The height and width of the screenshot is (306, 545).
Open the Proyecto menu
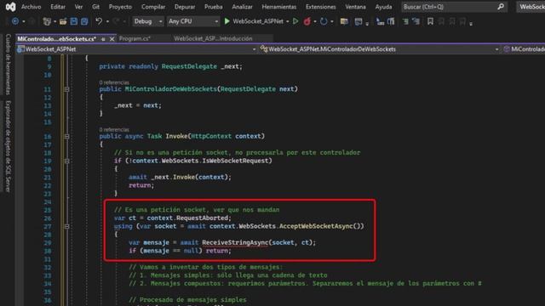point(120,7)
